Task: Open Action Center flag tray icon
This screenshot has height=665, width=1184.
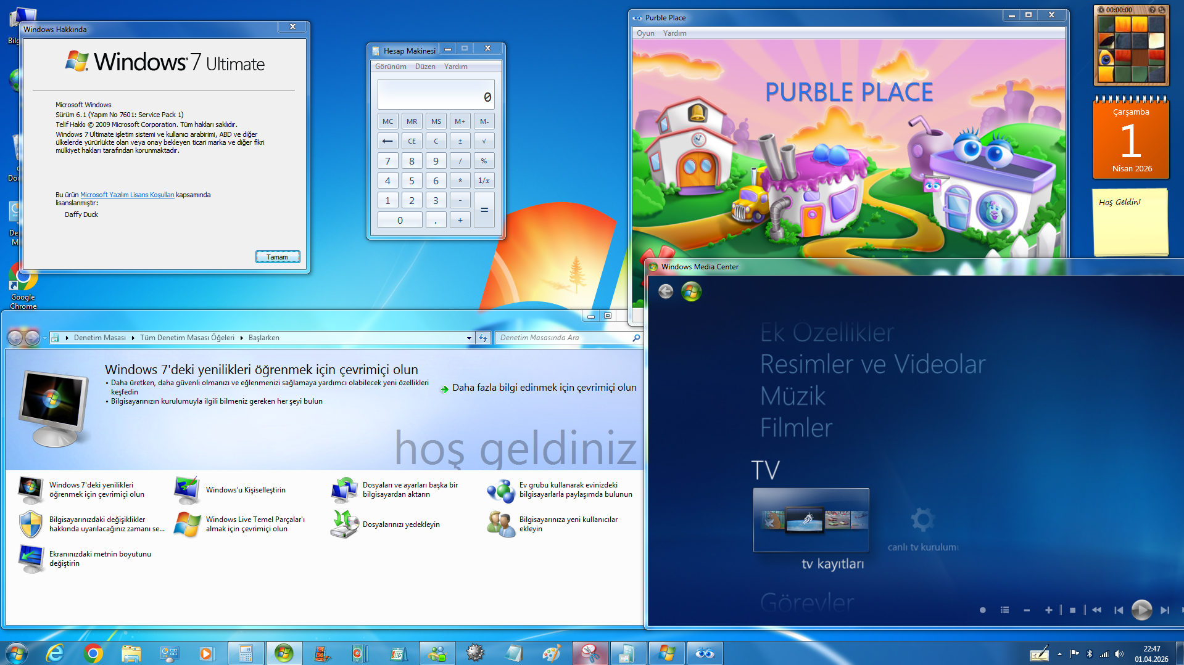Action: [1075, 654]
